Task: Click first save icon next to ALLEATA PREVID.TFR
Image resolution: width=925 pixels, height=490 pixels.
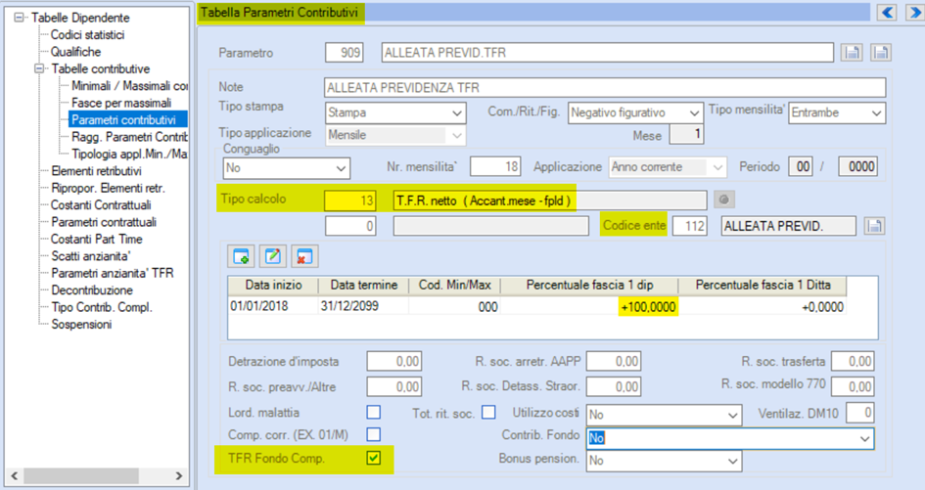Action: coord(852,53)
